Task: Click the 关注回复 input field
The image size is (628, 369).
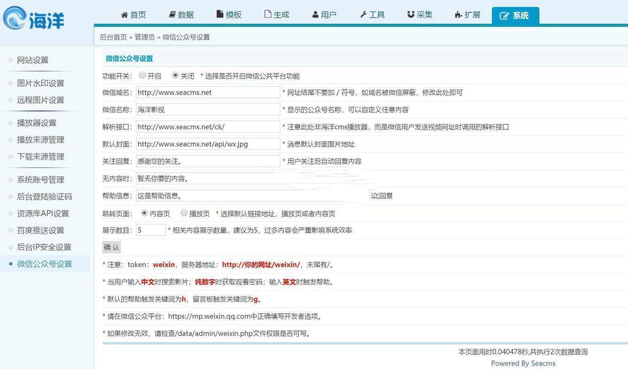Action: (208, 161)
